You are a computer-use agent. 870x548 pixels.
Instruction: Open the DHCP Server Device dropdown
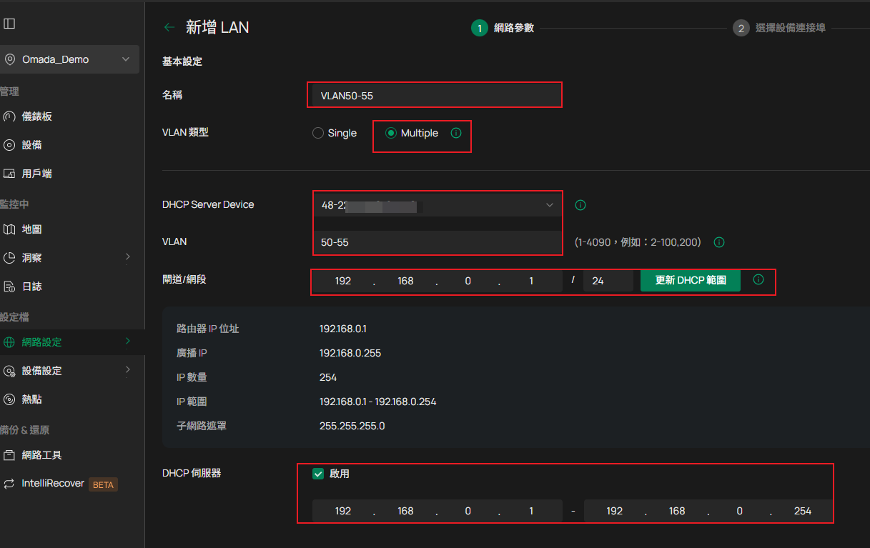click(437, 205)
